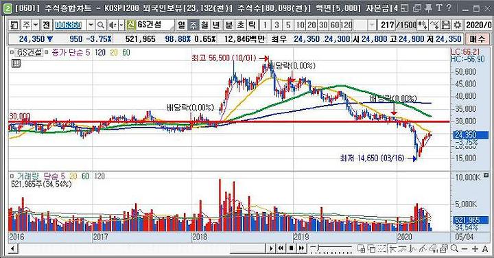Choose the 5 interval button
The width and height of the screenshot is (494, 258).
[x=288, y=25]
